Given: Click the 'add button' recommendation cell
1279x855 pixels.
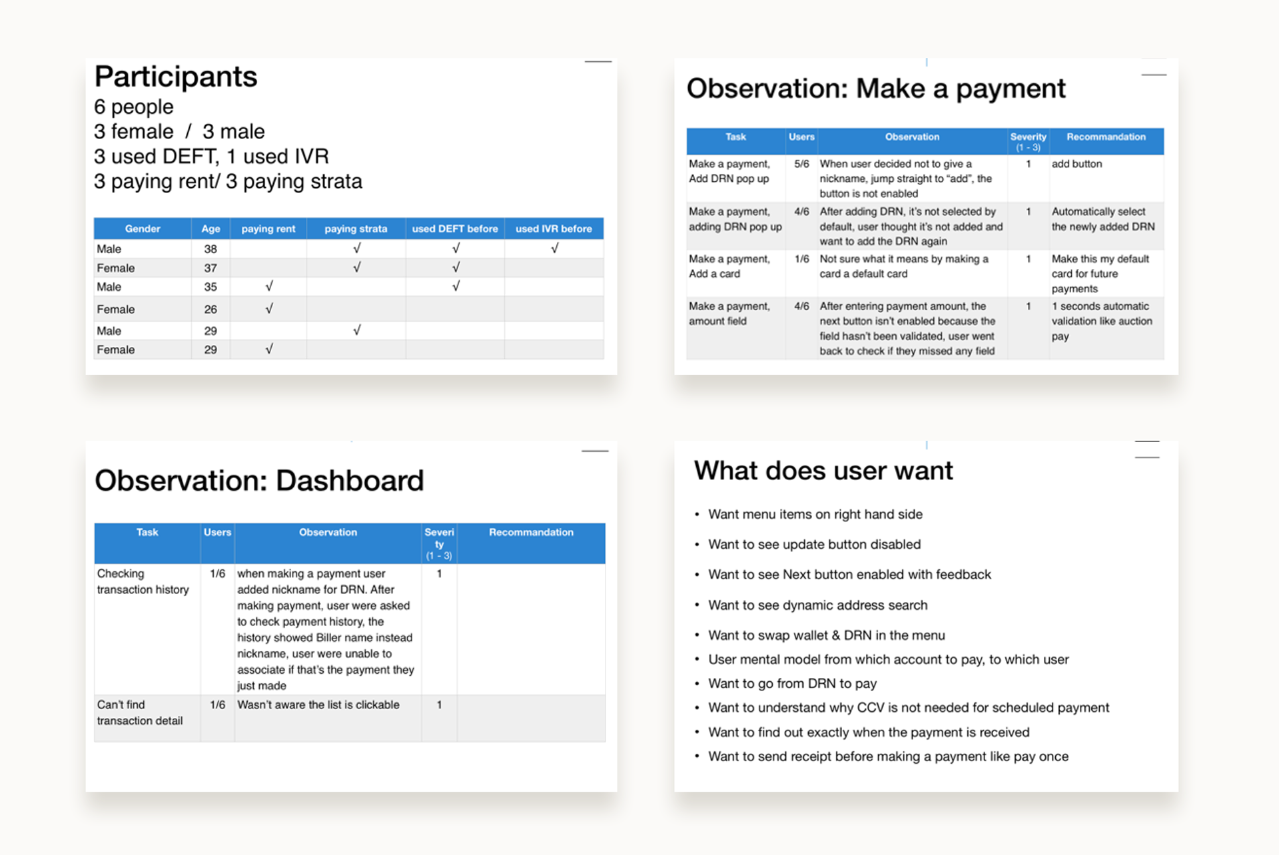Looking at the screenshot, I should pyautogui.click(x=1106, y=178).
